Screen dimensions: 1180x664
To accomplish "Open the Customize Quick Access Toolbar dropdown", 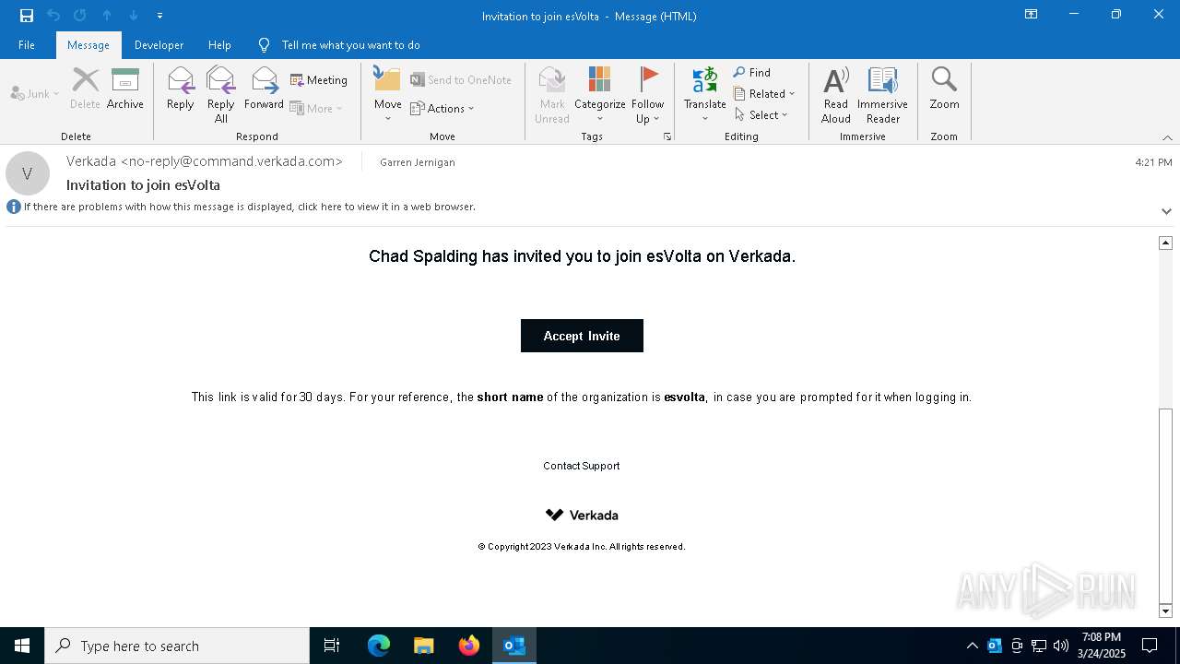I will [160, 16].
